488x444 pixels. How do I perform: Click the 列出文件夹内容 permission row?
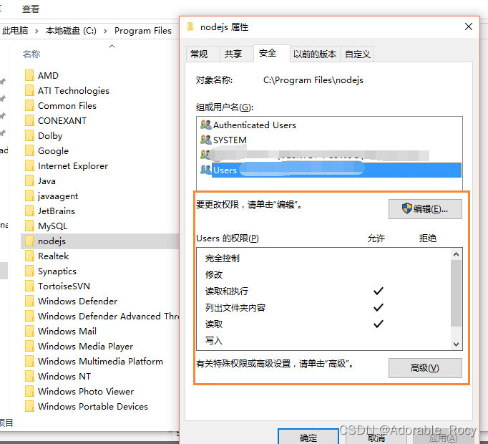pos(323,307)
